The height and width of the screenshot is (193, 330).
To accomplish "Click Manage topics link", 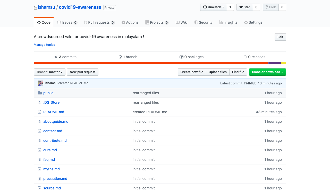I will click(x=44, y=45).
